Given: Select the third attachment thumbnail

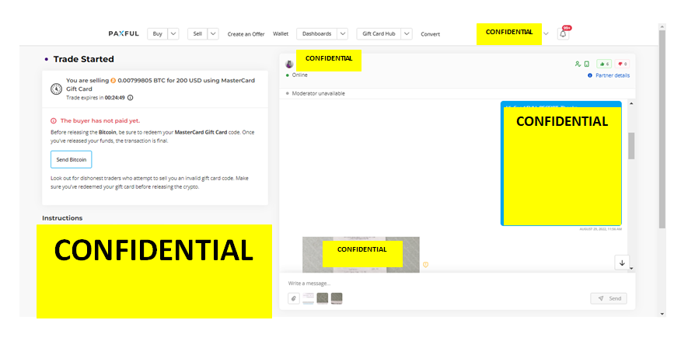Looking at the screenshot, I should [x=337, y=298].
